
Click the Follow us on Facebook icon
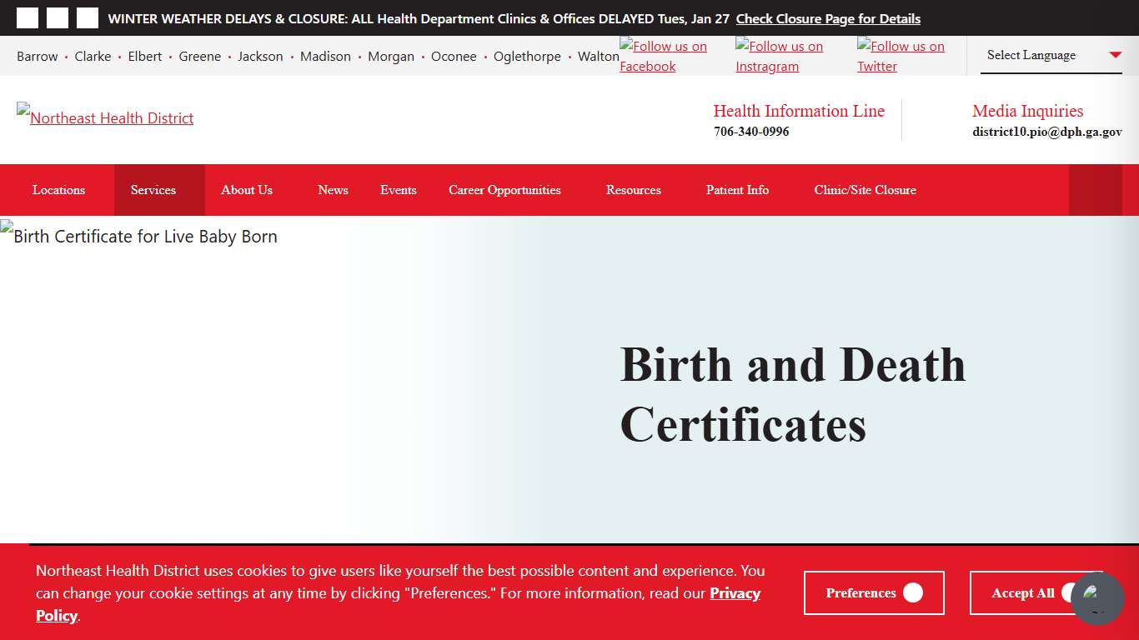(x=663, y=56)
